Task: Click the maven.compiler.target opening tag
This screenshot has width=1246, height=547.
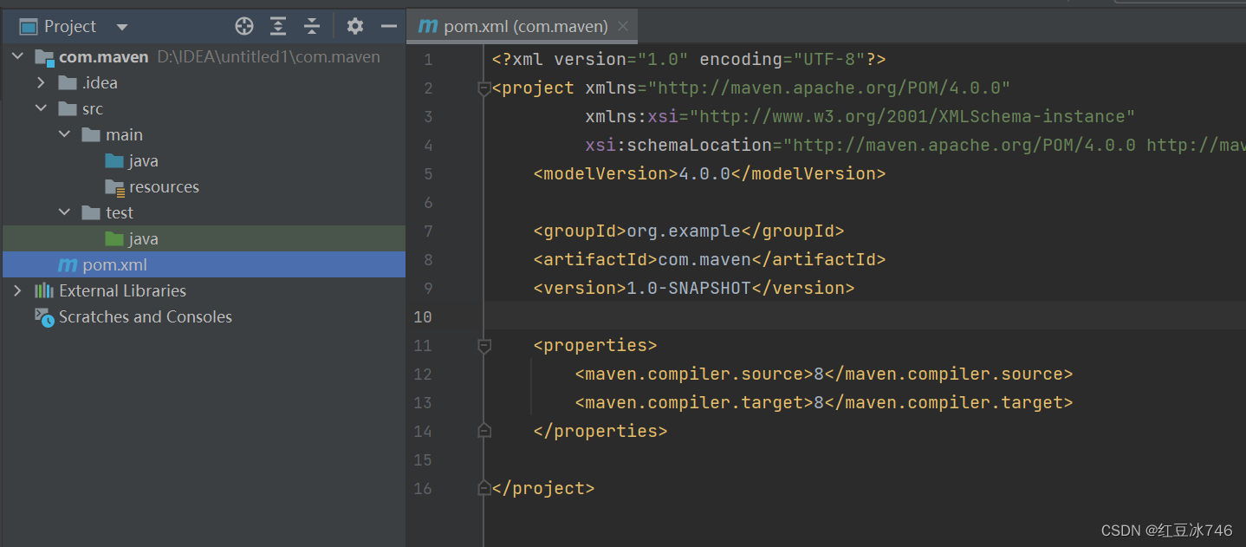Action: [694, 403]
